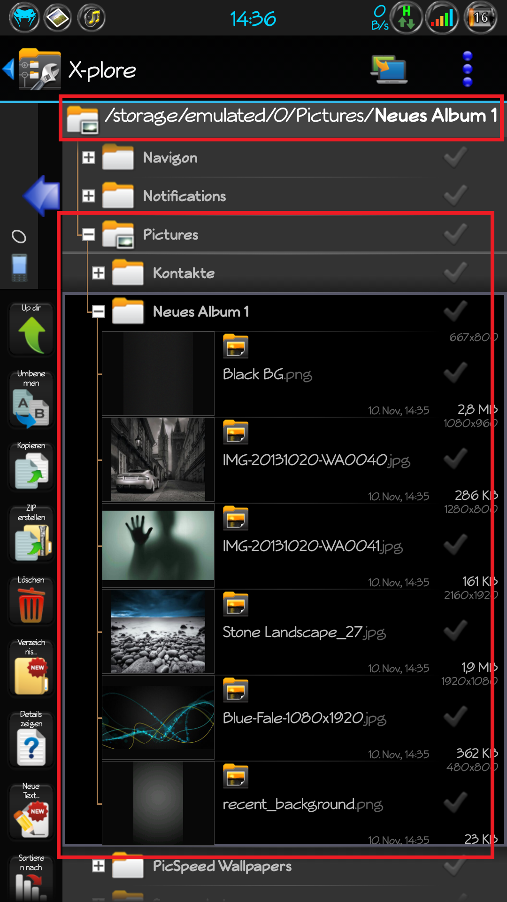507x902 pixels.
Task: Tap the Details zeigen question mark button
Action: pyautogui.click(x=31, y=739)
